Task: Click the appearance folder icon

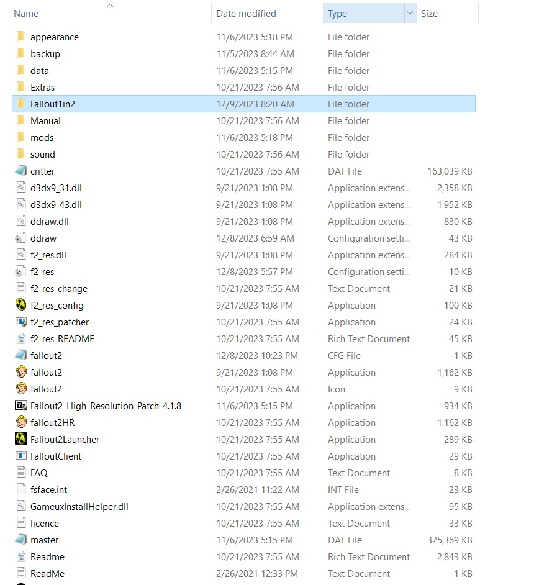Action: (21, 37)
